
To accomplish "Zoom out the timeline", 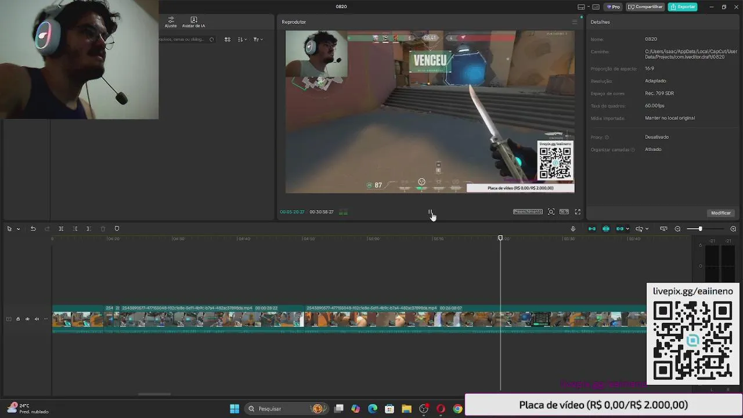I will point(677,229).
